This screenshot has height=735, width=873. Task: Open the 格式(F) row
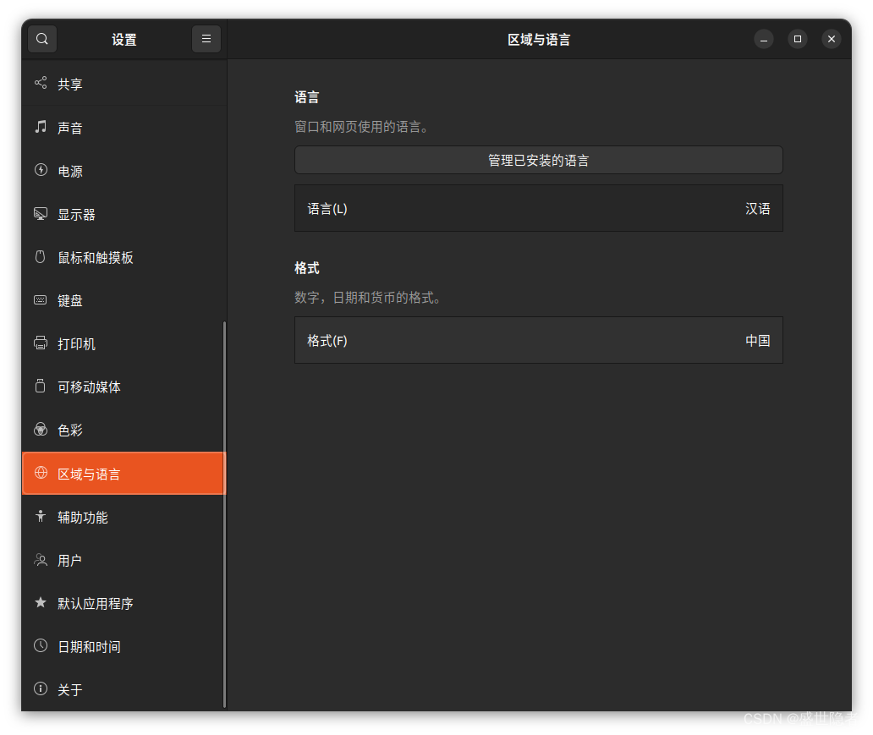tap(538, 340)
